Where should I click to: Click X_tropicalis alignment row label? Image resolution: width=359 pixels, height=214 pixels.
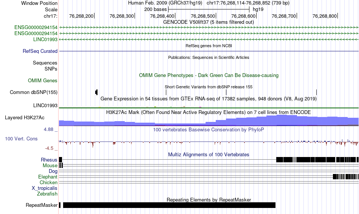pyautogui.click(x=45, y=188)
